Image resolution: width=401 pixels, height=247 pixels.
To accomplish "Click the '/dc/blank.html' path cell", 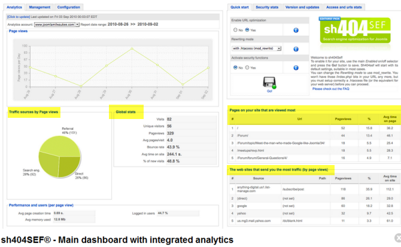I will coord(292,221).
